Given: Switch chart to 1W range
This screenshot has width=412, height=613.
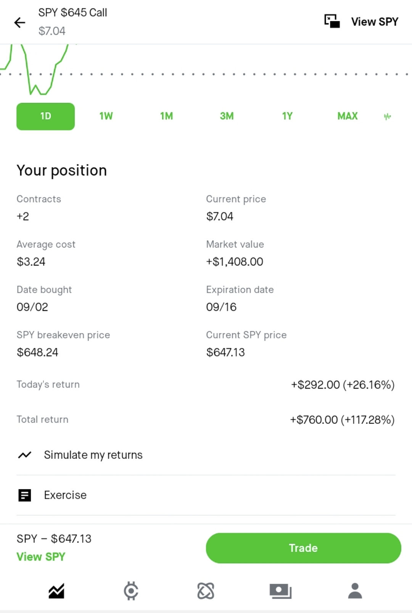Looking at the screenshot, I should coord(106,116).
